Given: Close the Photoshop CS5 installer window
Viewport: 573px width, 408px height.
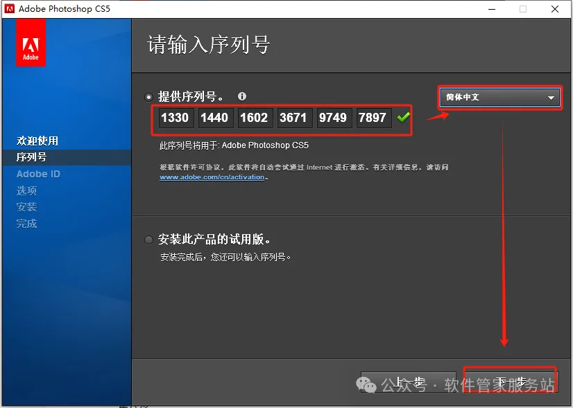Looking at the screenshot, I should [x=555, y=9].
